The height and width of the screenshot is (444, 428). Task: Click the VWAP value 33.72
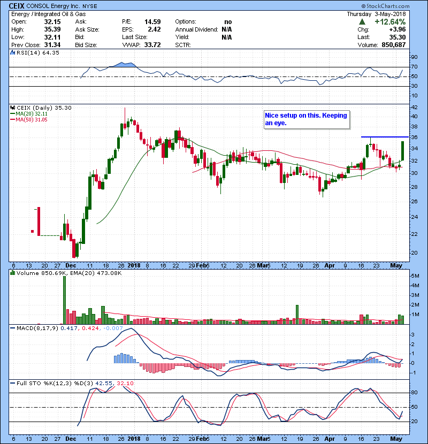[152, 45]
